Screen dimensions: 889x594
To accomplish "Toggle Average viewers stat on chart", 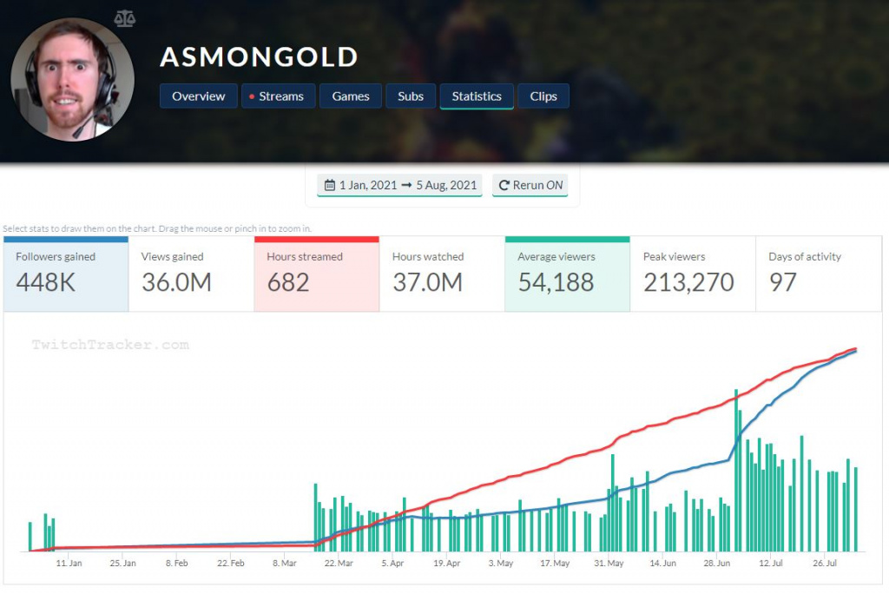I will 567,274.
